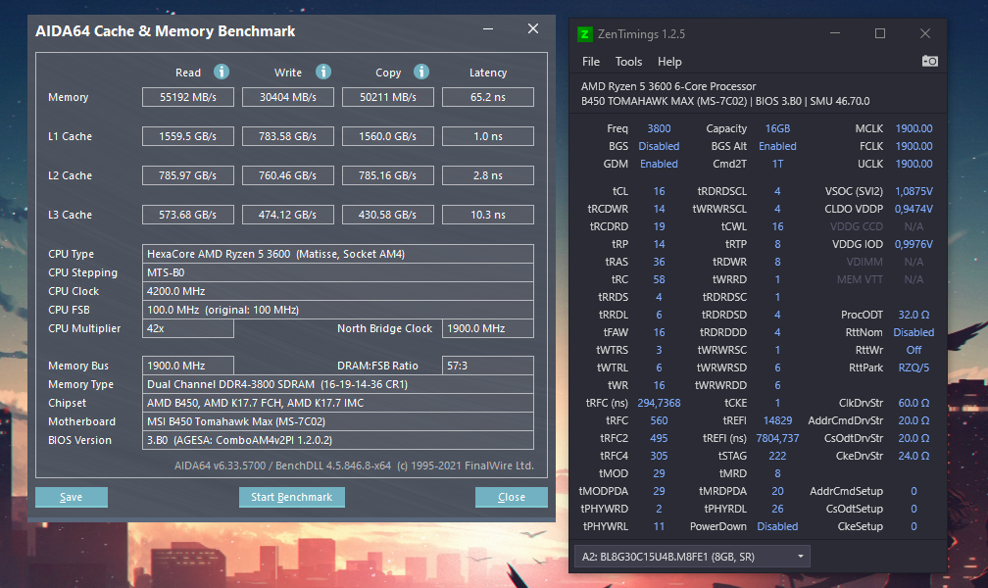Click the Memory Copy value 50211 MB/s
Image resolution: width=988 pixels, height=588 pixels.
tap(387, 97)
